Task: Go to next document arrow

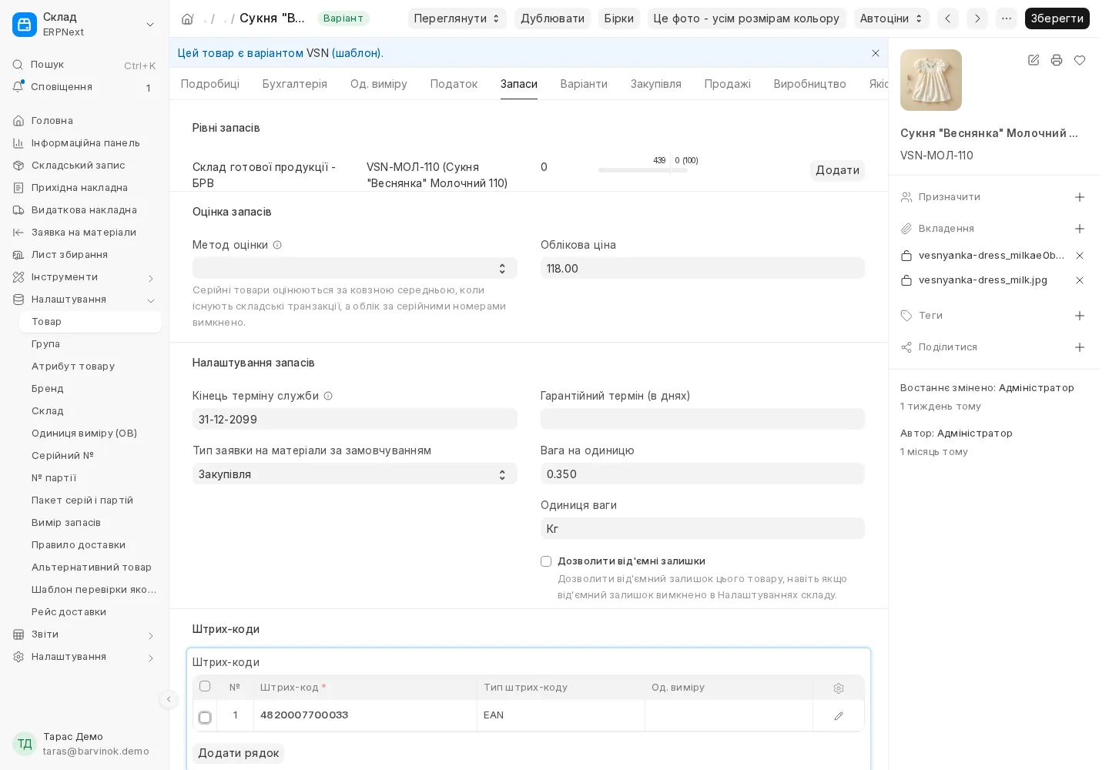Action: coord(977,18)
